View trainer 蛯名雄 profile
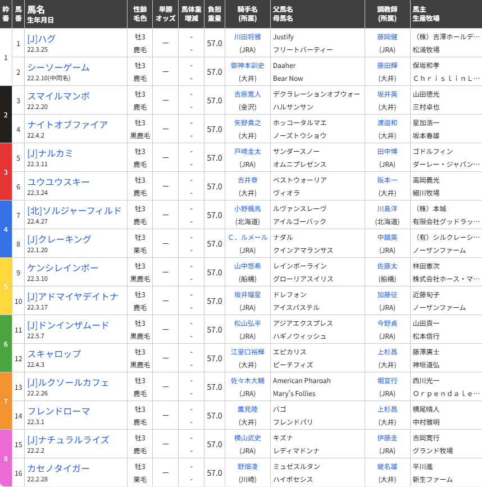 point(387,467)
